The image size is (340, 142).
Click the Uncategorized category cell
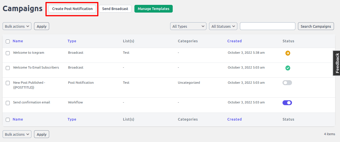(x=189, y=82)
